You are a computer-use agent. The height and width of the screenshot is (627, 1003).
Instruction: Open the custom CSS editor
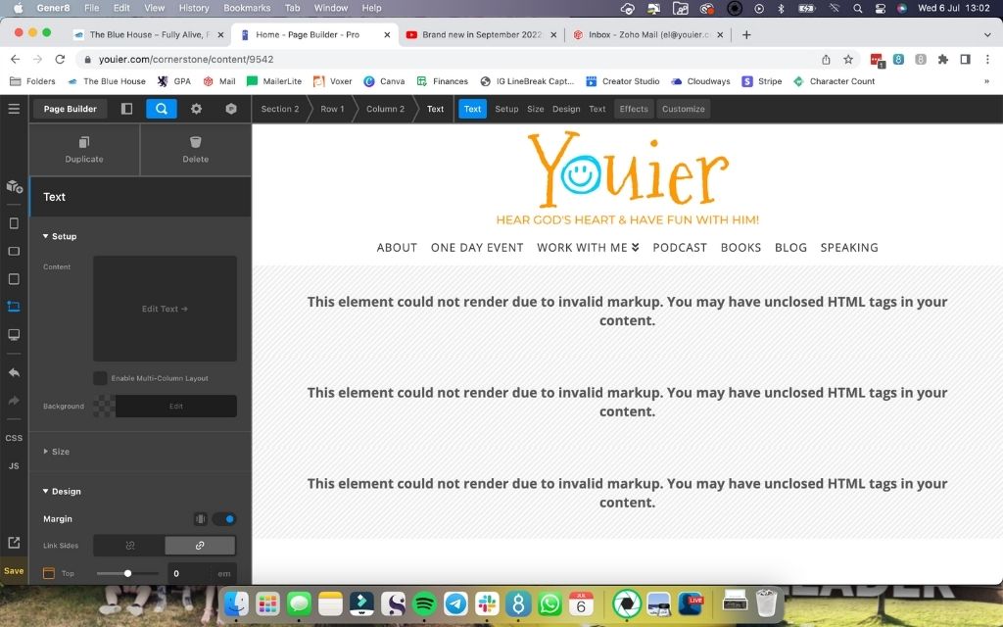[x=14, y=438]
